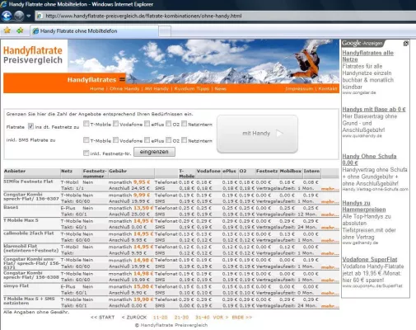Open mehr link for callmobile 2fach Flat
The height and width of the screenshot is (330, 416).
(x=330, y=240)
